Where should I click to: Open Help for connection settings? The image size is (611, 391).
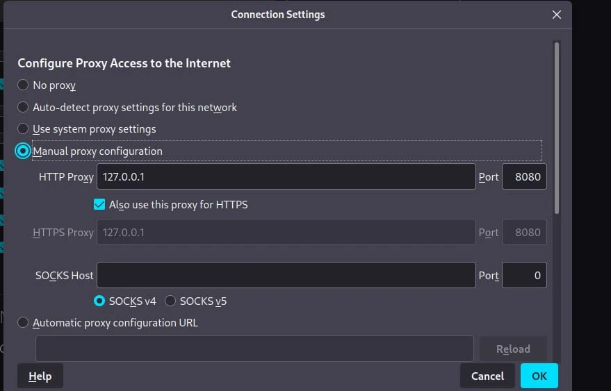40,376
